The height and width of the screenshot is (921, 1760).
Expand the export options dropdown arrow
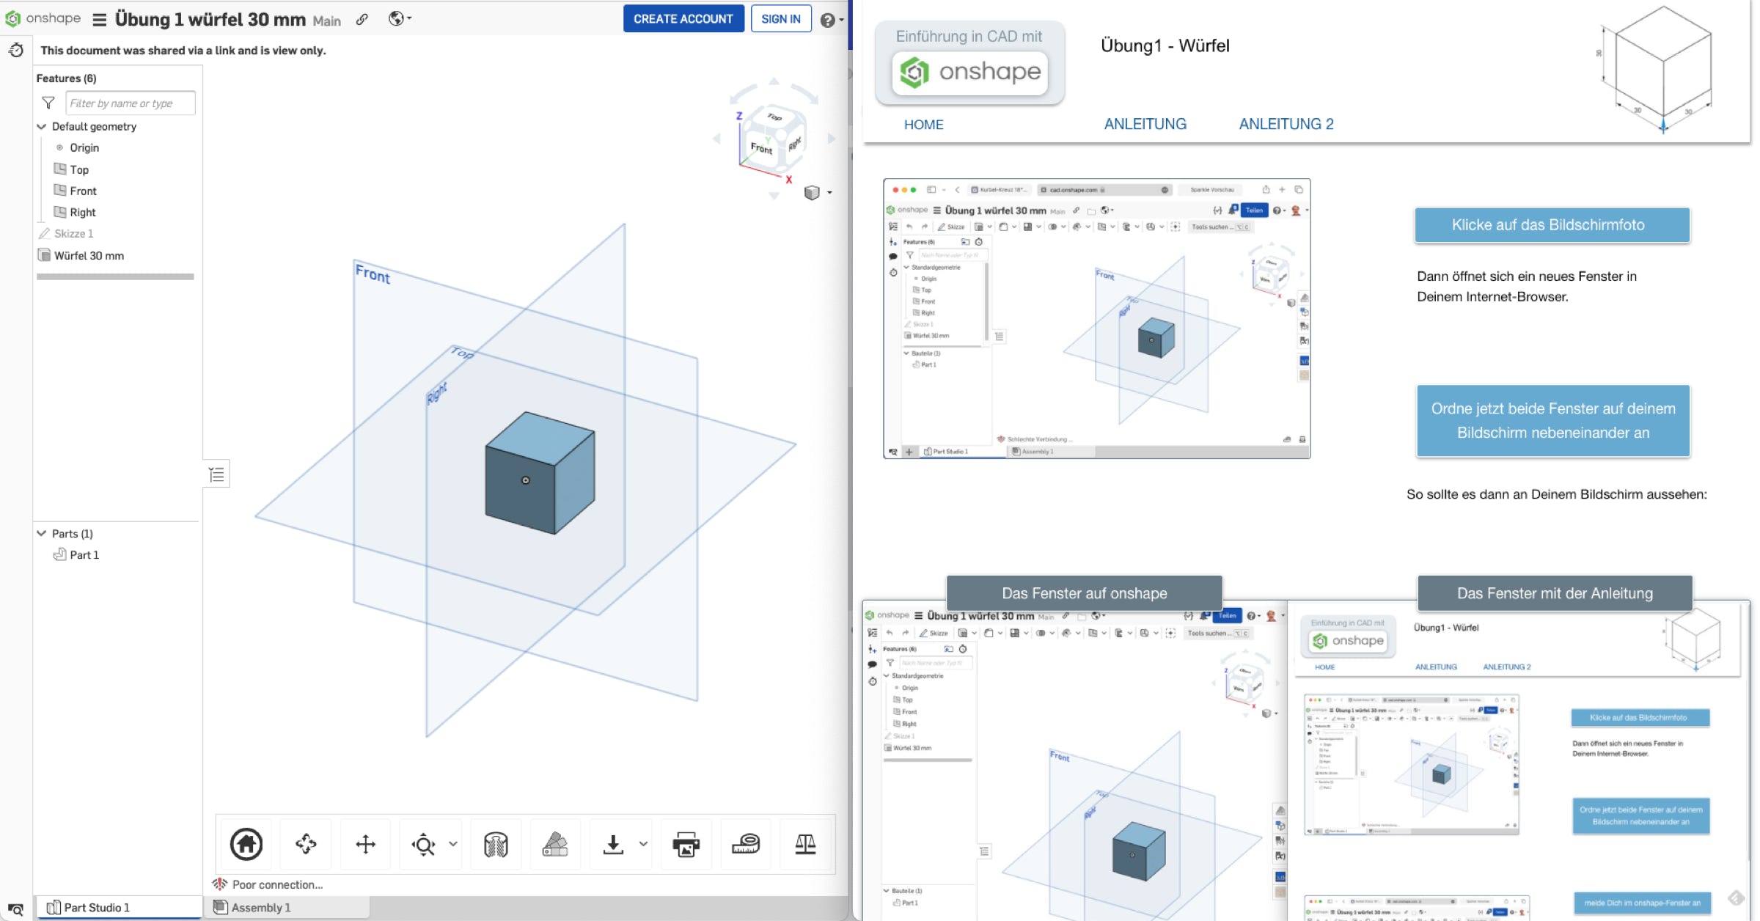coord(643,844)
